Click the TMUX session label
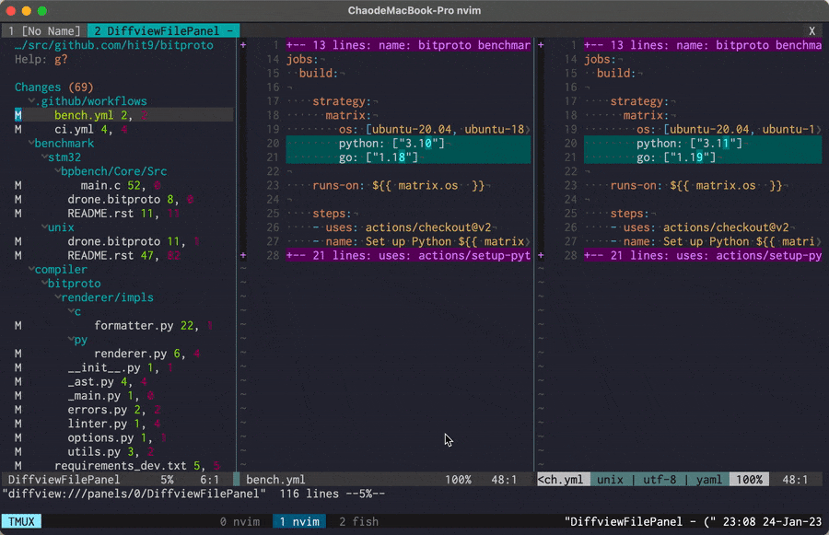This screenshot has width=829, height=535. click(20, 522)
